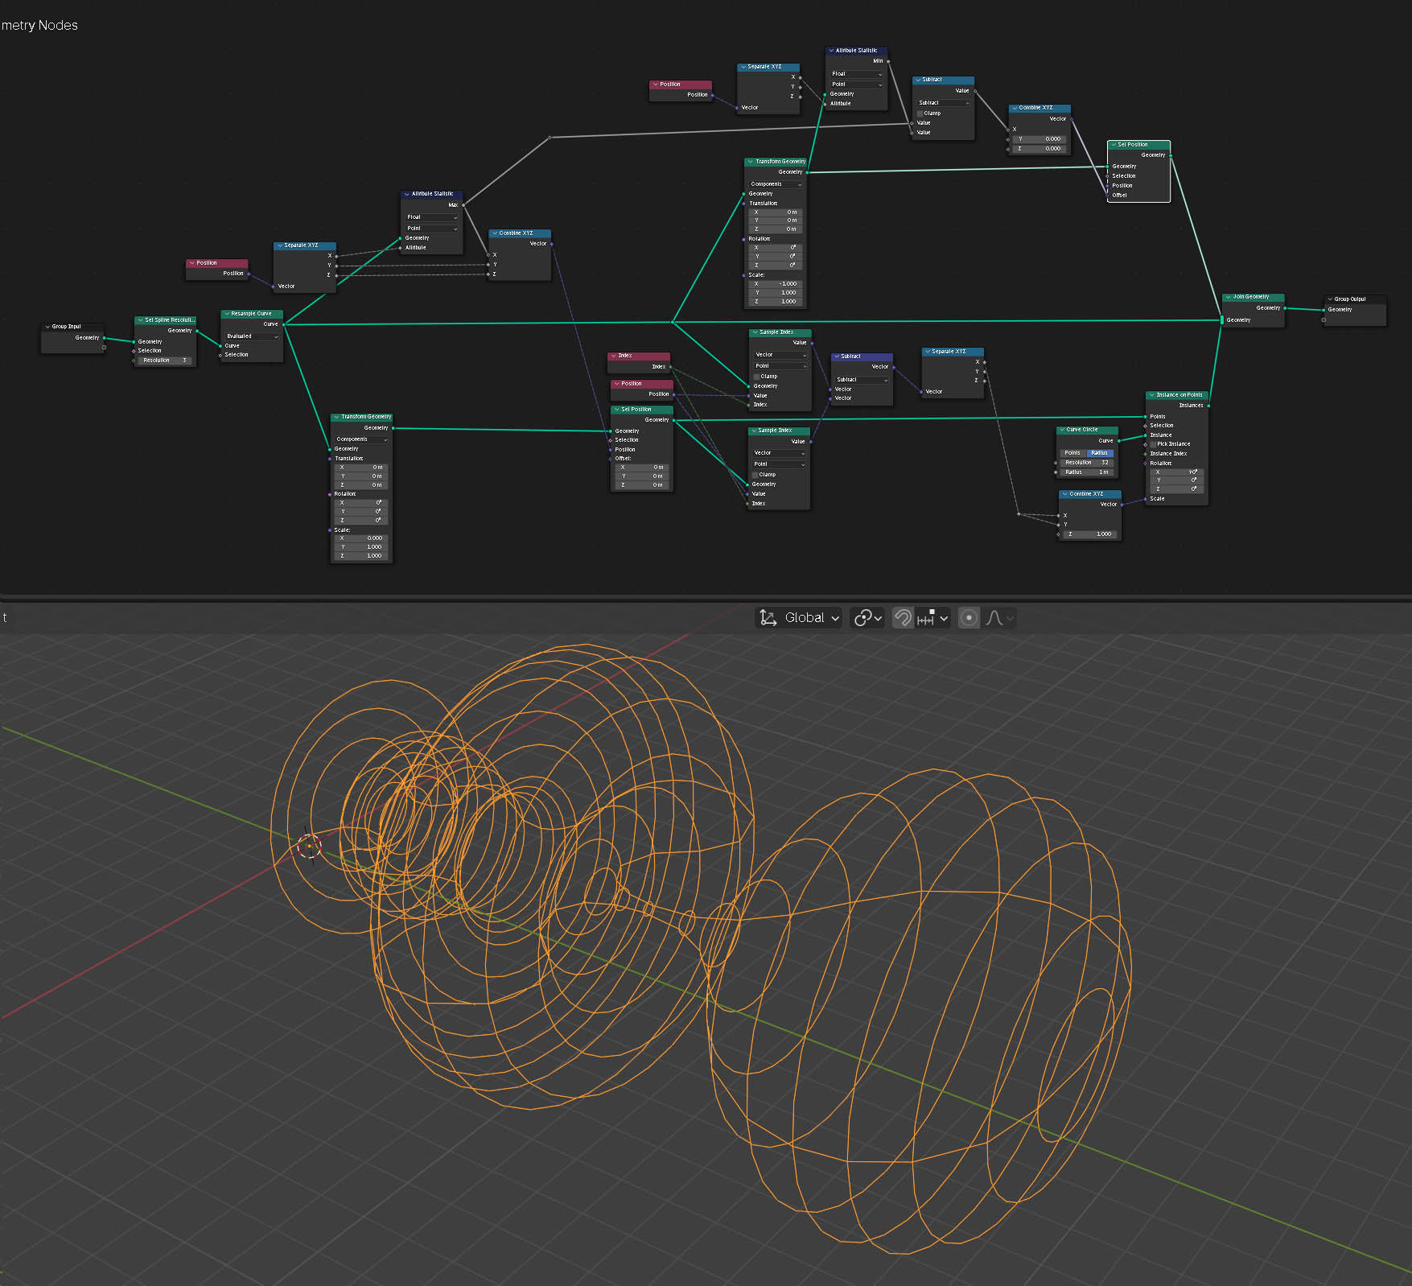
Task: Click the 3D cursor in the viewport
Action: 309,846
